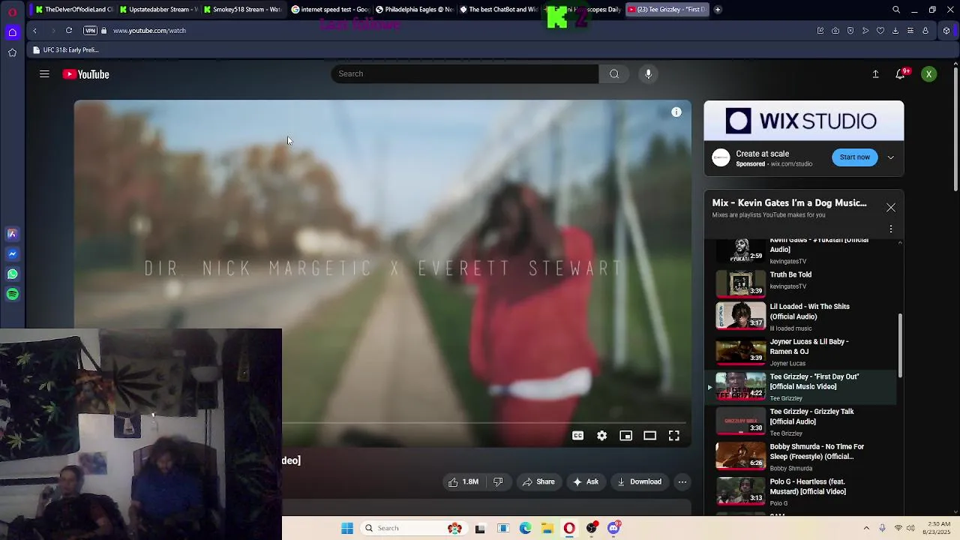Reload the current page
The height and width of the screenshot is (540, 960).
(69, 31)
